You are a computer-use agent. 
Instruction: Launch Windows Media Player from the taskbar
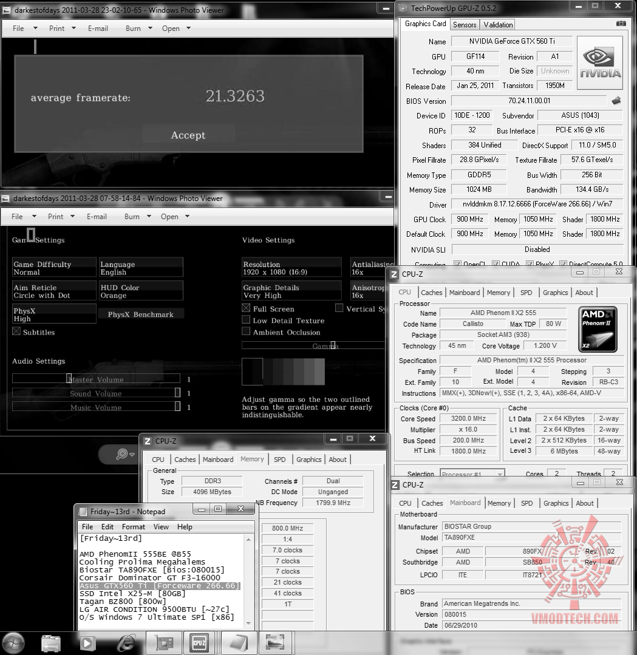click(87, 643)
